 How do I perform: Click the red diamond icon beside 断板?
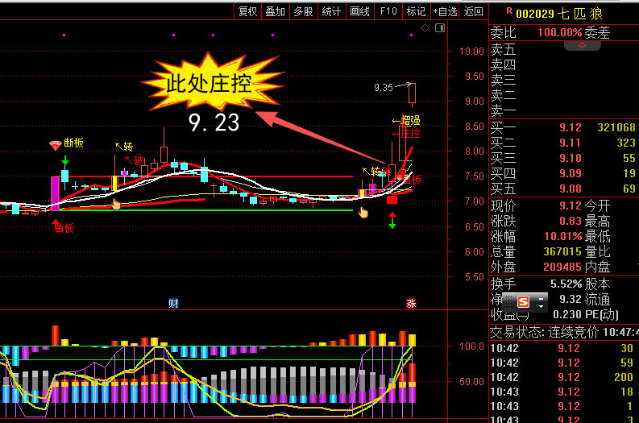click(x=55, y=145)
